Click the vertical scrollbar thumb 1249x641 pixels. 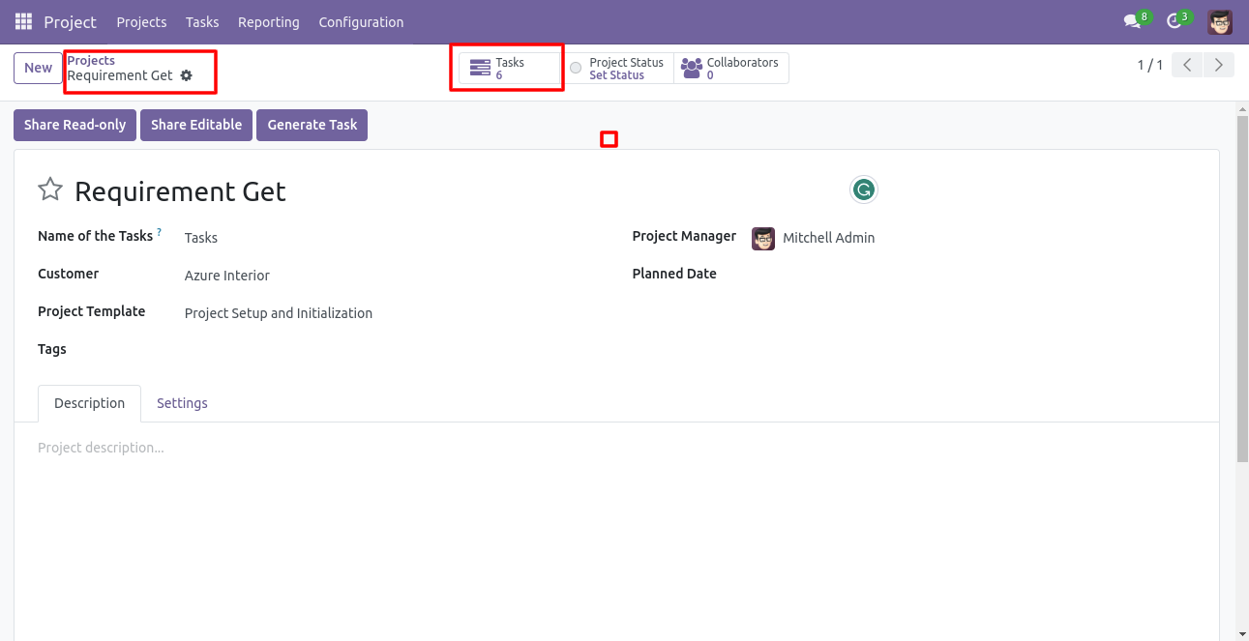pyautogui.click(x=1242, y=288)
